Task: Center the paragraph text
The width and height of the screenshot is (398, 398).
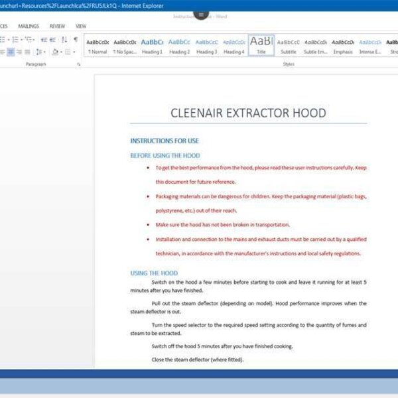Action: [x=11, y=52]
